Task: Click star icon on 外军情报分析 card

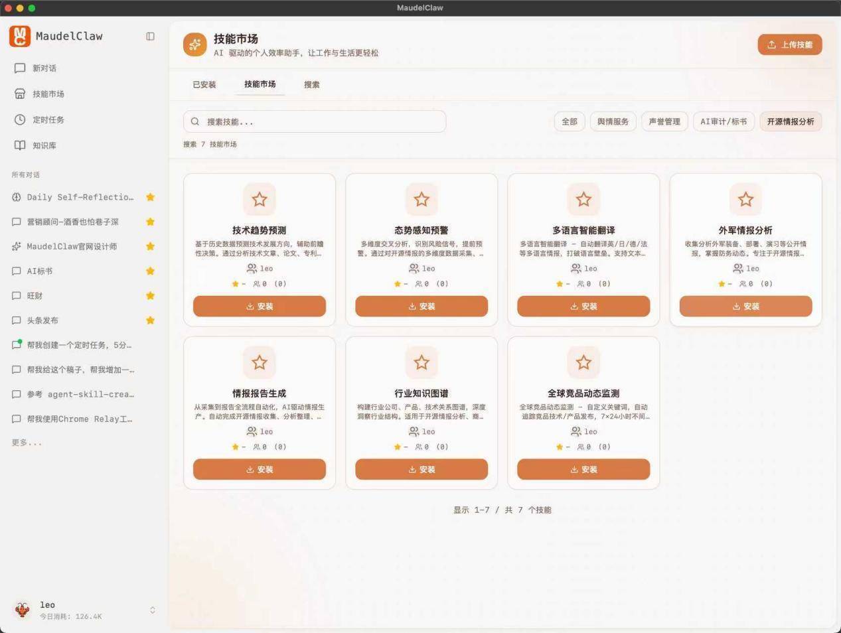Action: 745,199
